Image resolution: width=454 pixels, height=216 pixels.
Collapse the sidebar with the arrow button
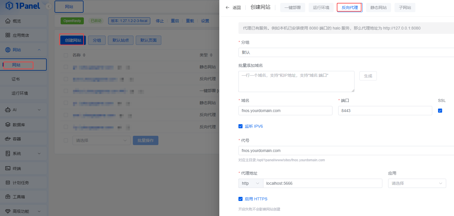tap(49, 6)
